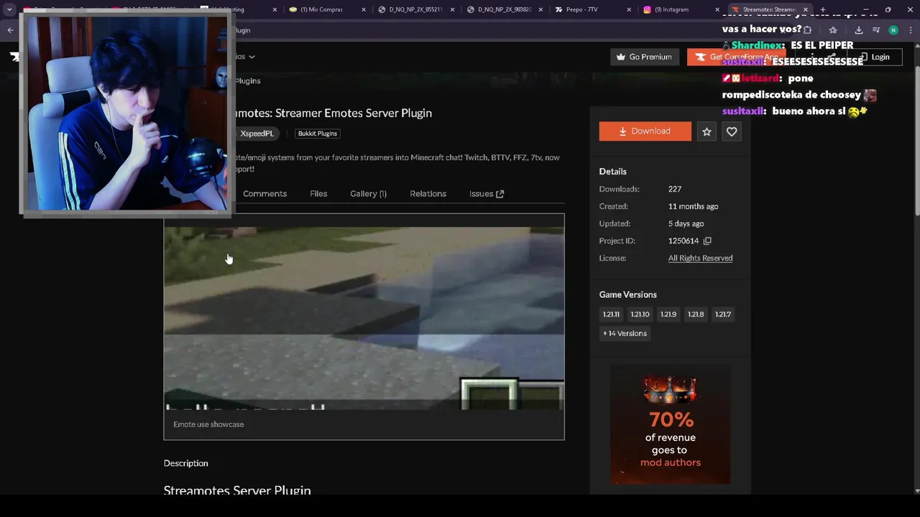Click the Login button

(x=875, y=57)
